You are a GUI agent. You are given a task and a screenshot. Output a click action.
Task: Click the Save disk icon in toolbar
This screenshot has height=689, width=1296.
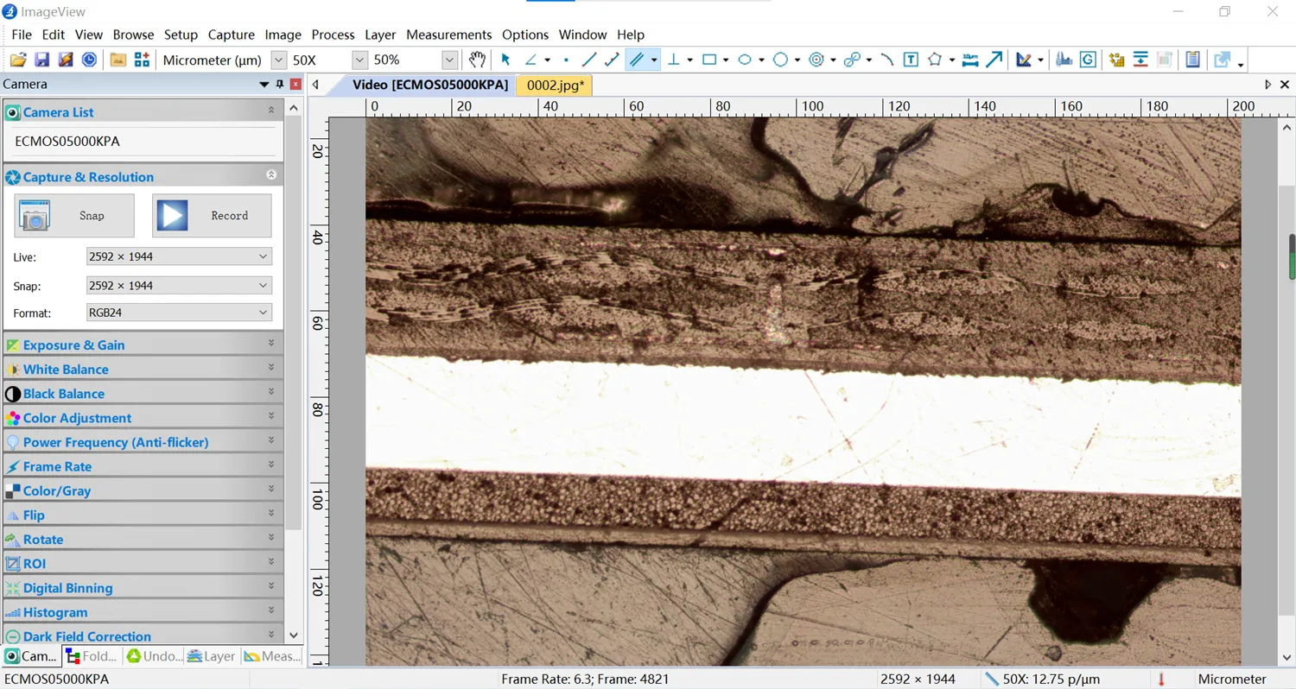pos(41,60)
